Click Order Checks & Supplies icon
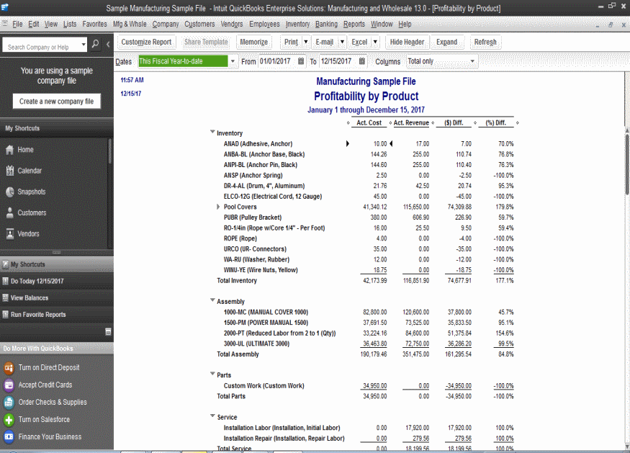630x453 pixels. (x=9, y=403)
